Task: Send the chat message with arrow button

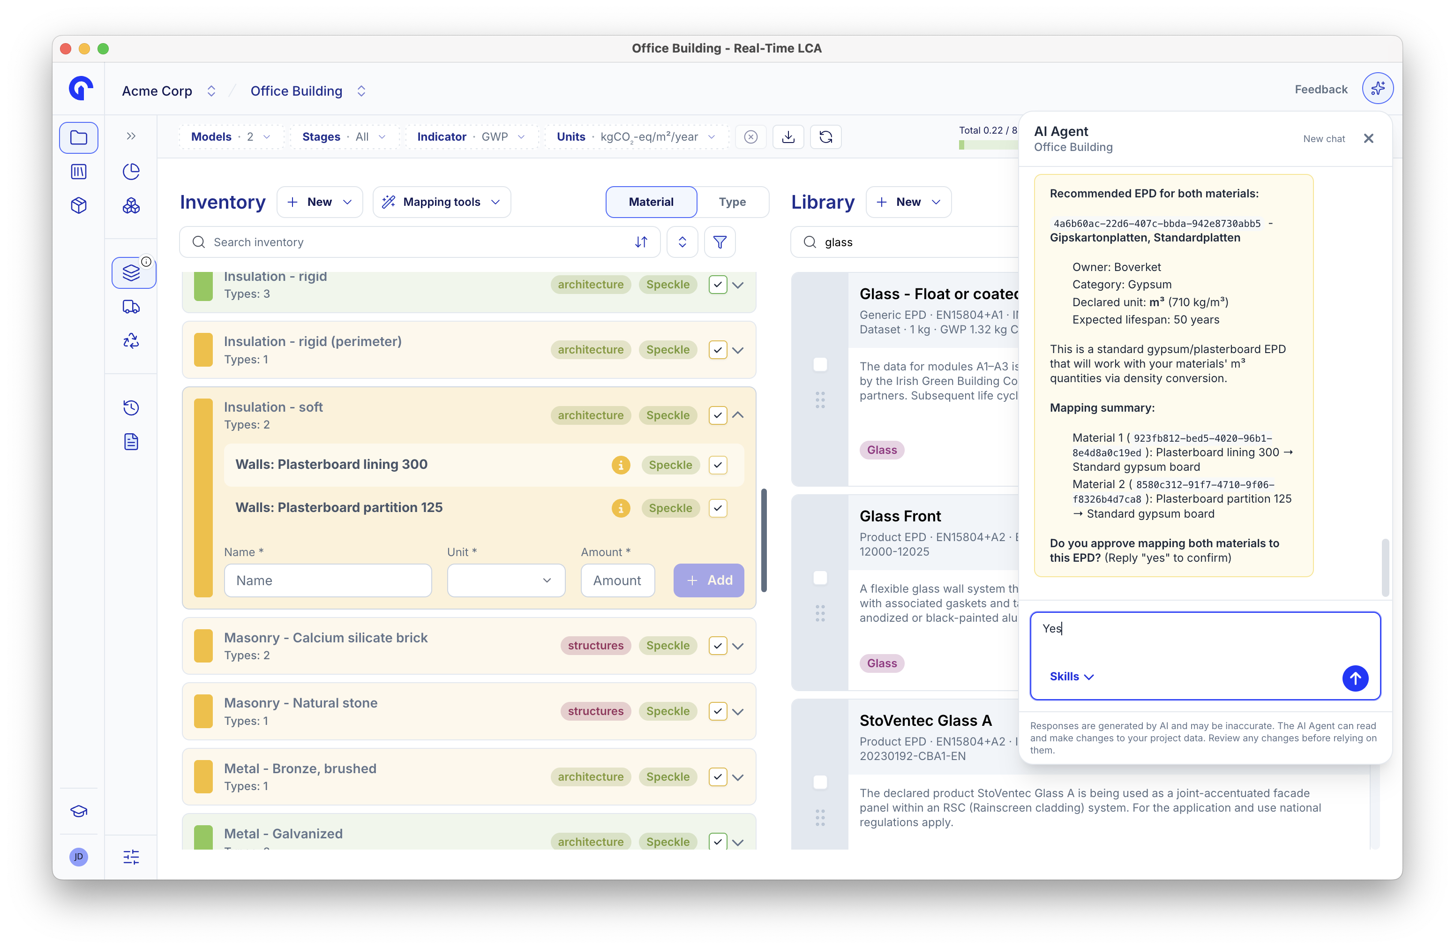Action: [x=1355, y=678]
